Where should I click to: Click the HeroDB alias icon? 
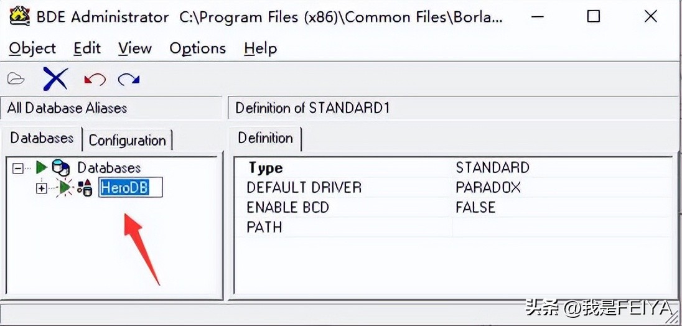tap(85, 187)
